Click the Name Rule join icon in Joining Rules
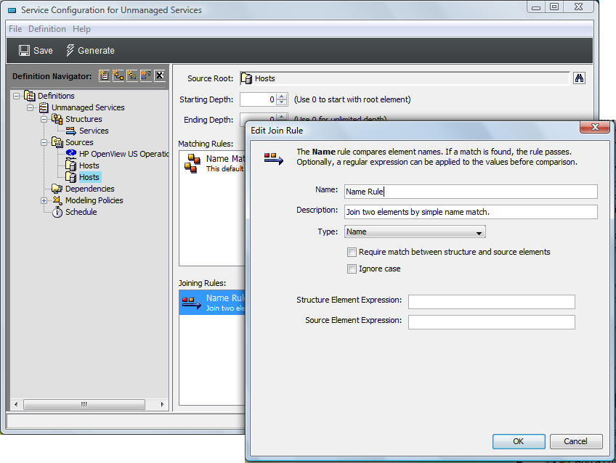The height and width of the screenshot is (463, 616). (192, 303)
